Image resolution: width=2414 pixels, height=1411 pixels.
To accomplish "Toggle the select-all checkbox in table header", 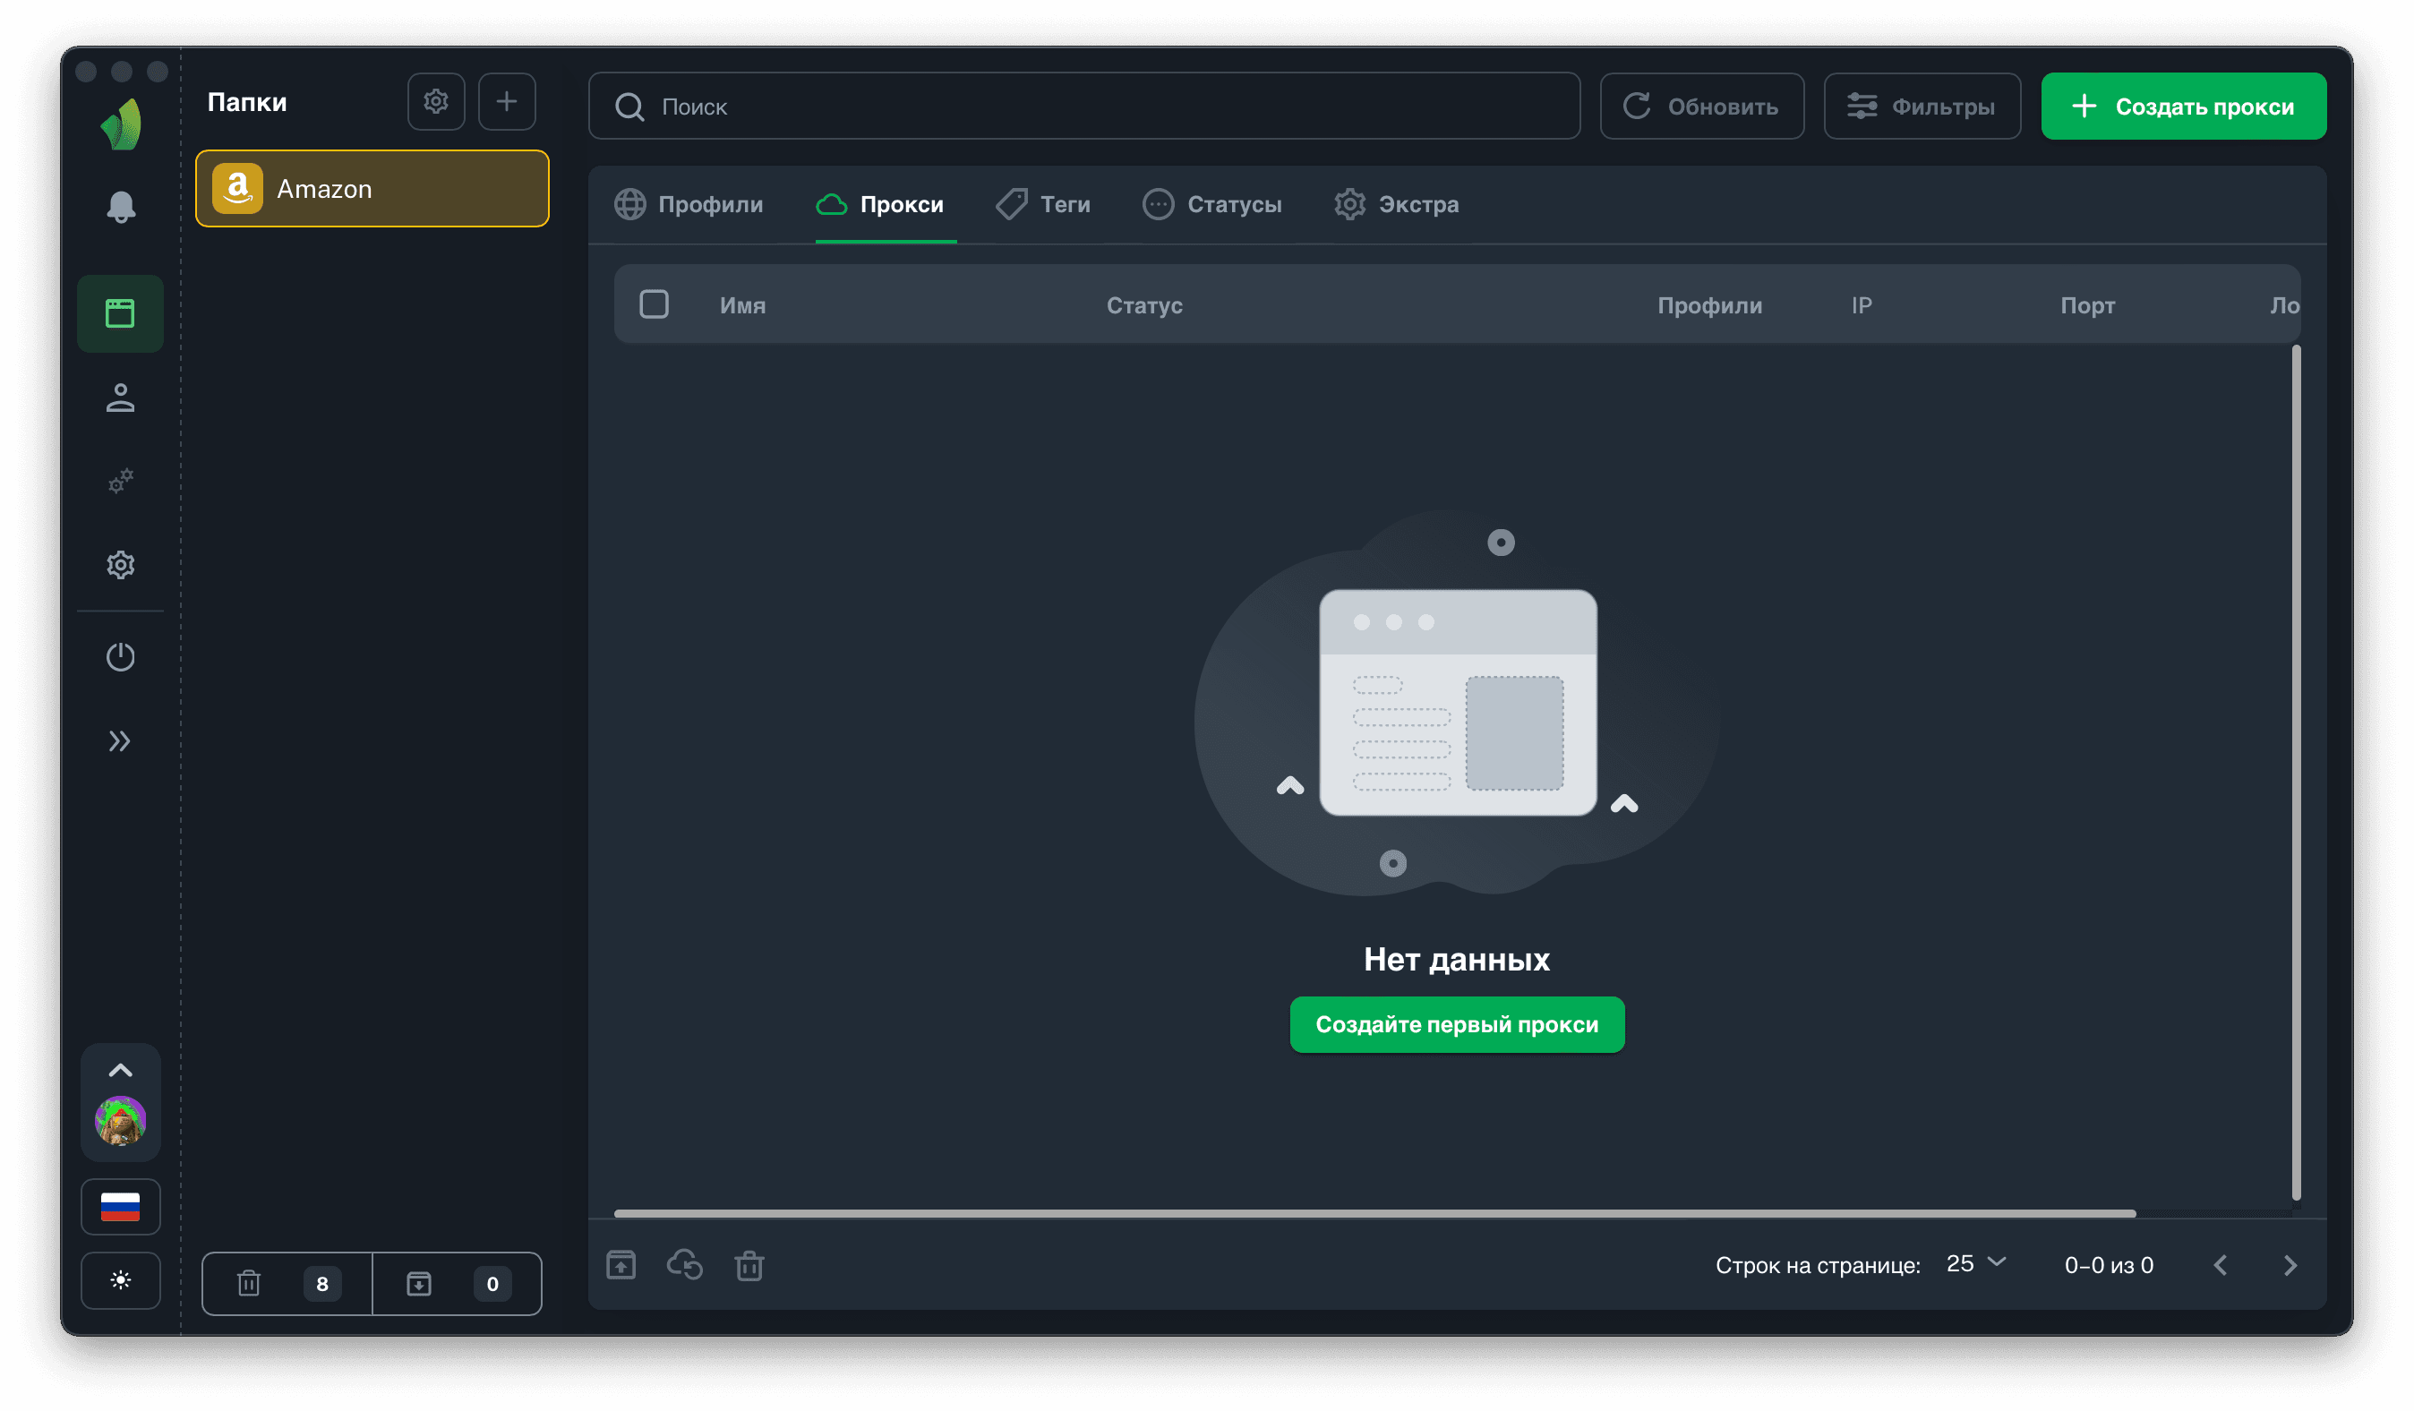I will point(655,304).
